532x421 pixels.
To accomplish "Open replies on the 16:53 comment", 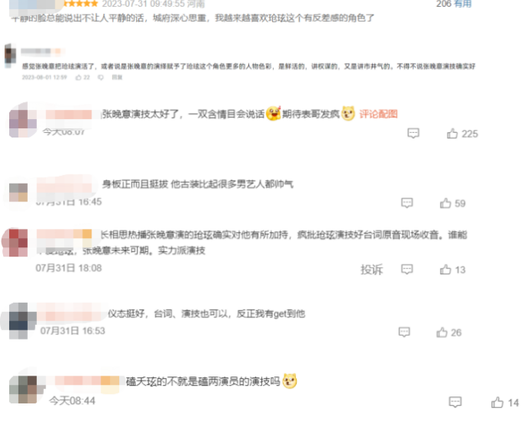I will [x=404, y=332].
